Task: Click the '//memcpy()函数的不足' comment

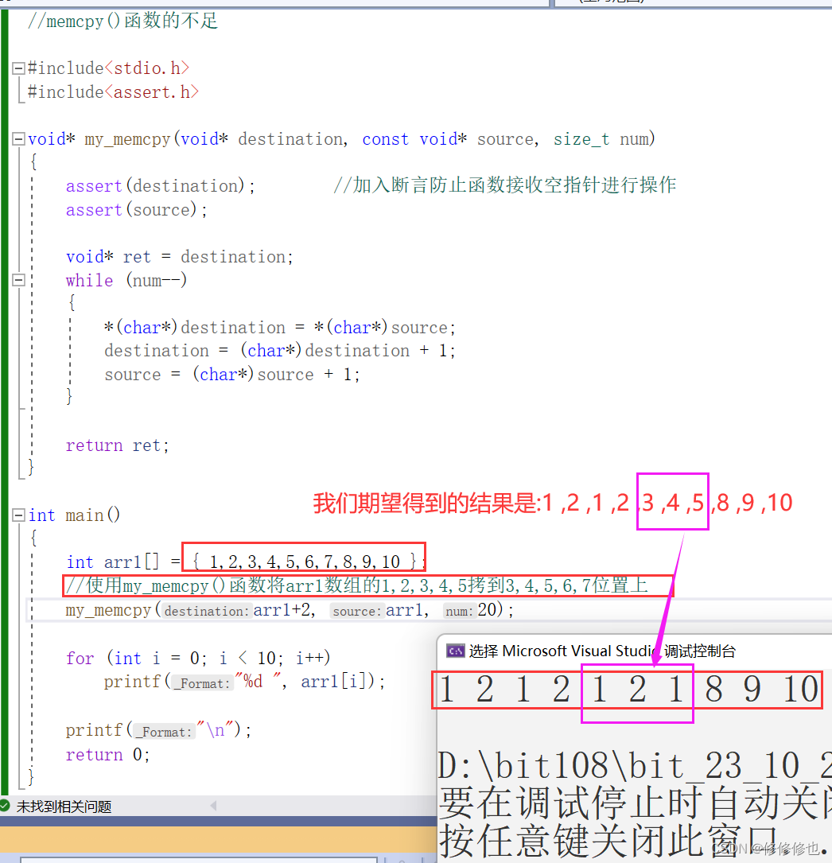Action: [122, 21]
